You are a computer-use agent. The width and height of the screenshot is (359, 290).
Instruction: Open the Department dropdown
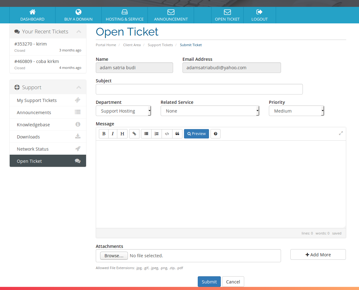point(123,111)
